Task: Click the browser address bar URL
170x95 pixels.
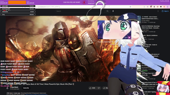Action: pos(48,7)
